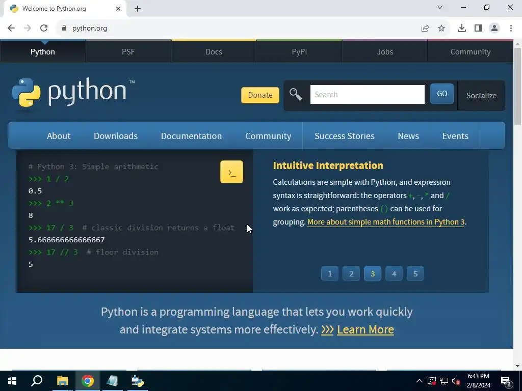522x391 pixels.
Task: Switch to slide 1 of the carousel
Action: [x=330, y=273]
